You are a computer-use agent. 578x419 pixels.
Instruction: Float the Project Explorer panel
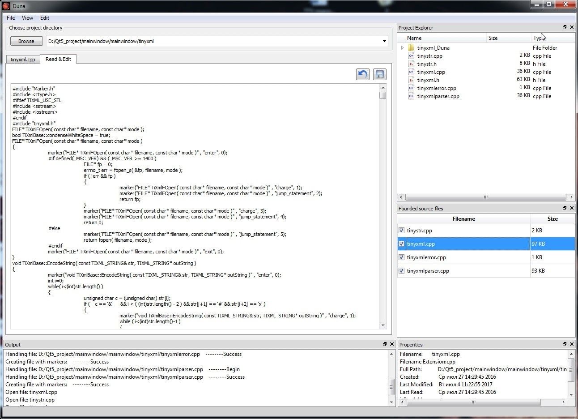click(565, 27)
